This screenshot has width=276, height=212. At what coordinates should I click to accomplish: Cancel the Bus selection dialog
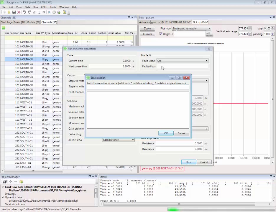[x=181, y=133]
